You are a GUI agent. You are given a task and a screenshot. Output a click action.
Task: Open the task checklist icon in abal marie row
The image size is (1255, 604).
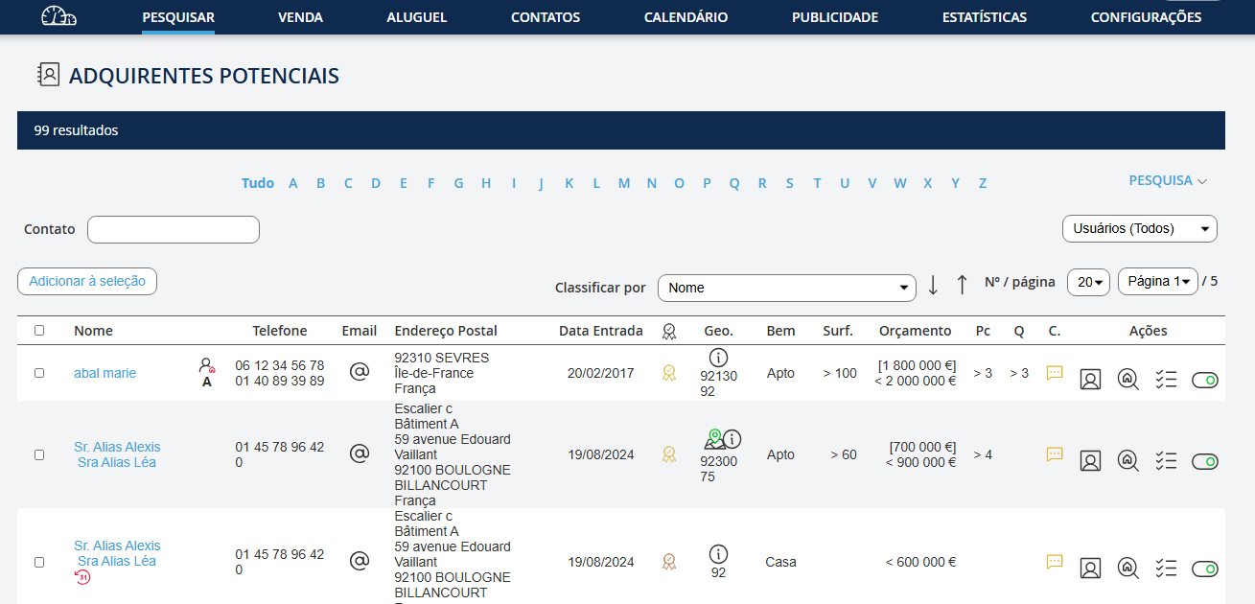(x=1166, y=380)
